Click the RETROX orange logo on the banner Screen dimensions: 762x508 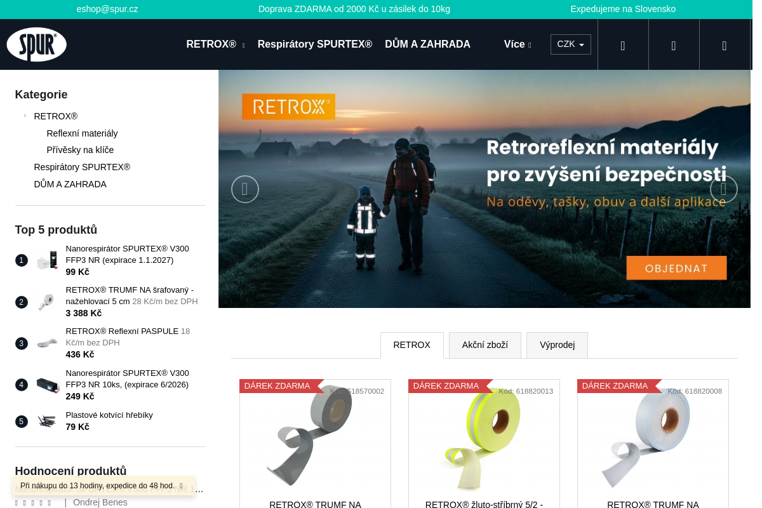coord(288,107)
